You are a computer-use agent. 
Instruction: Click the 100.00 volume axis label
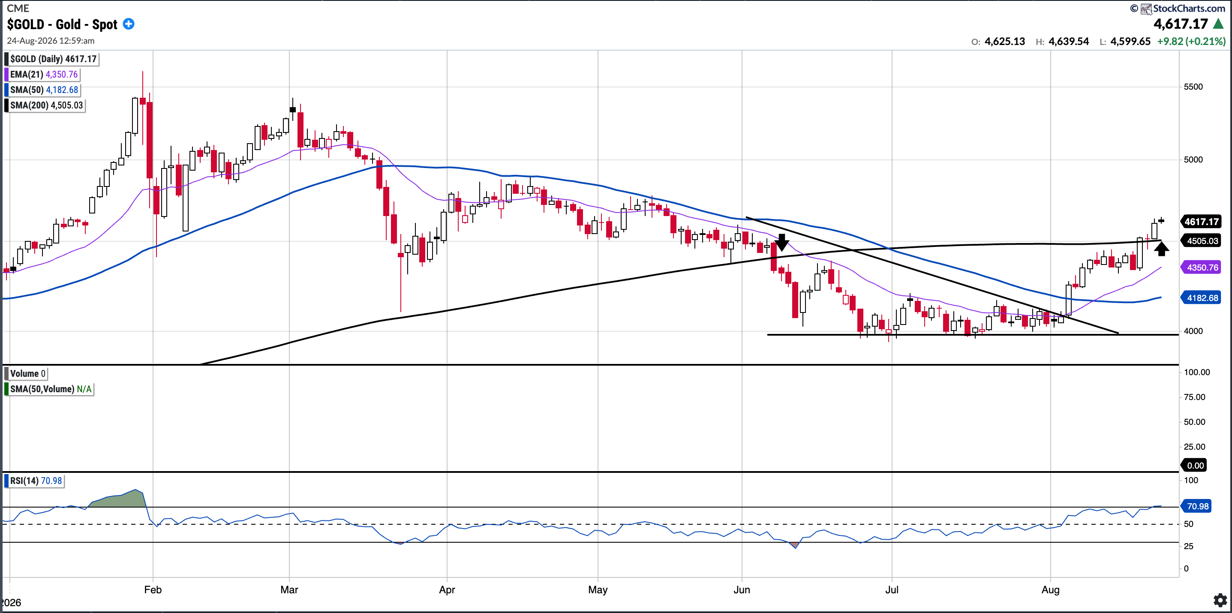click(x=1196, y=372)
